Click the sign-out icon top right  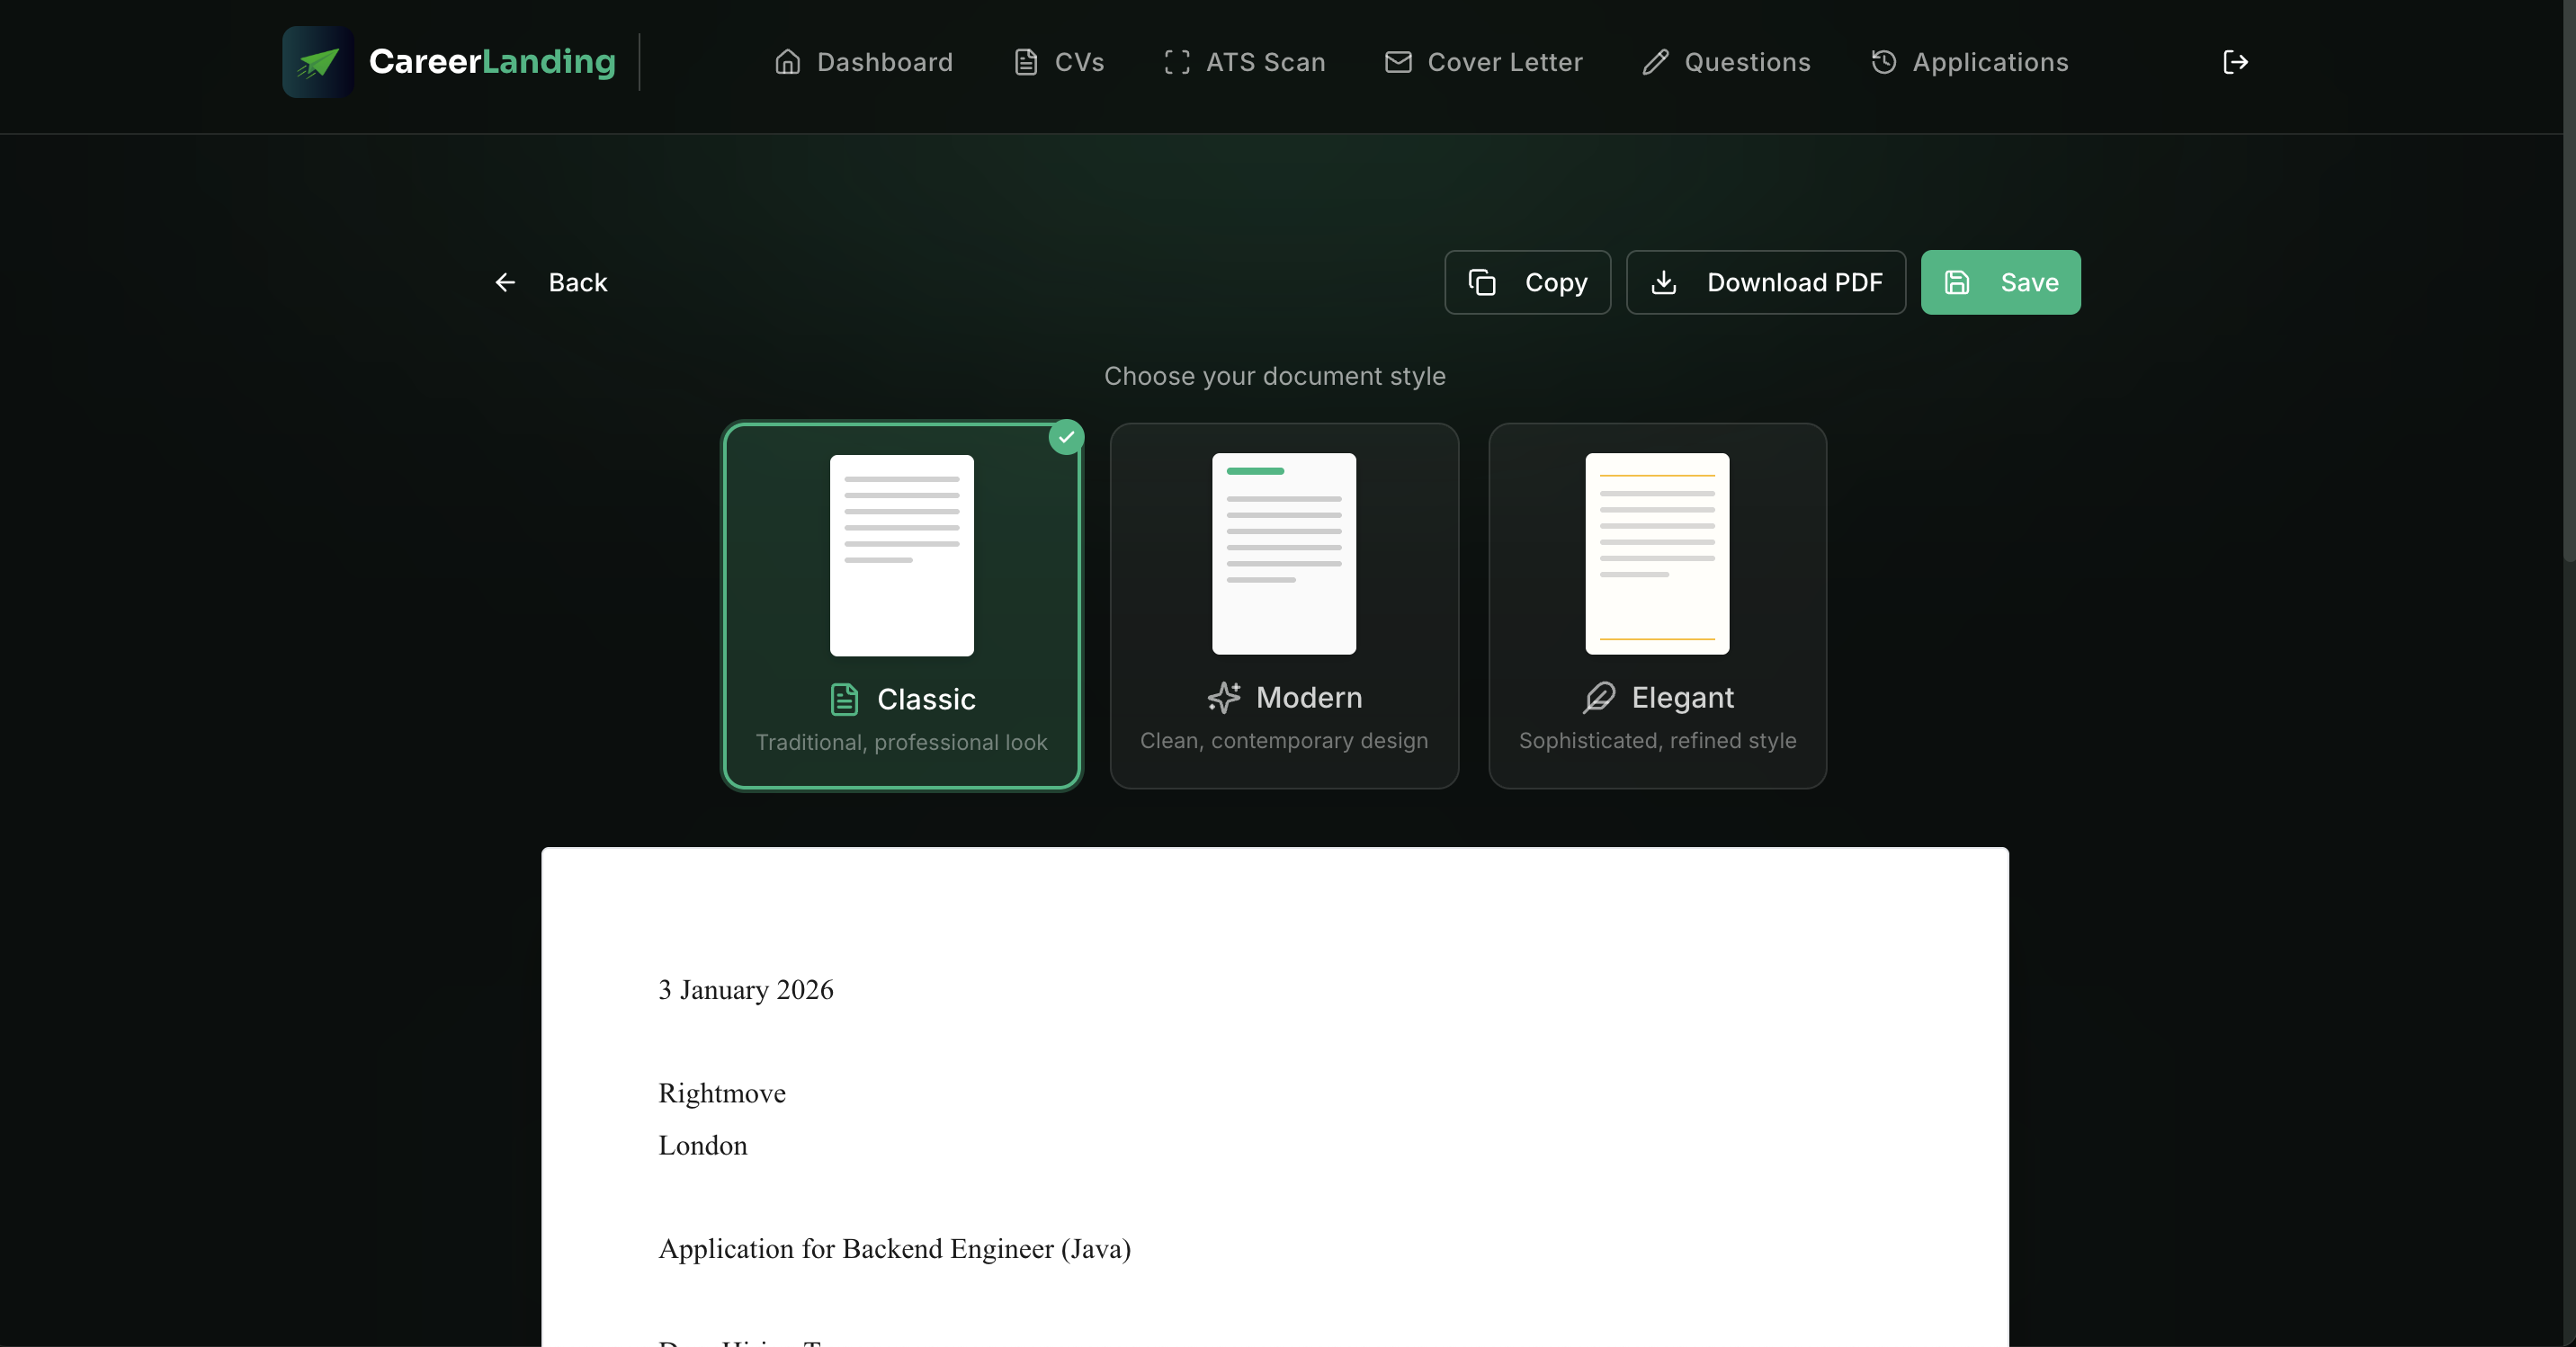[x=2235, y=62]
